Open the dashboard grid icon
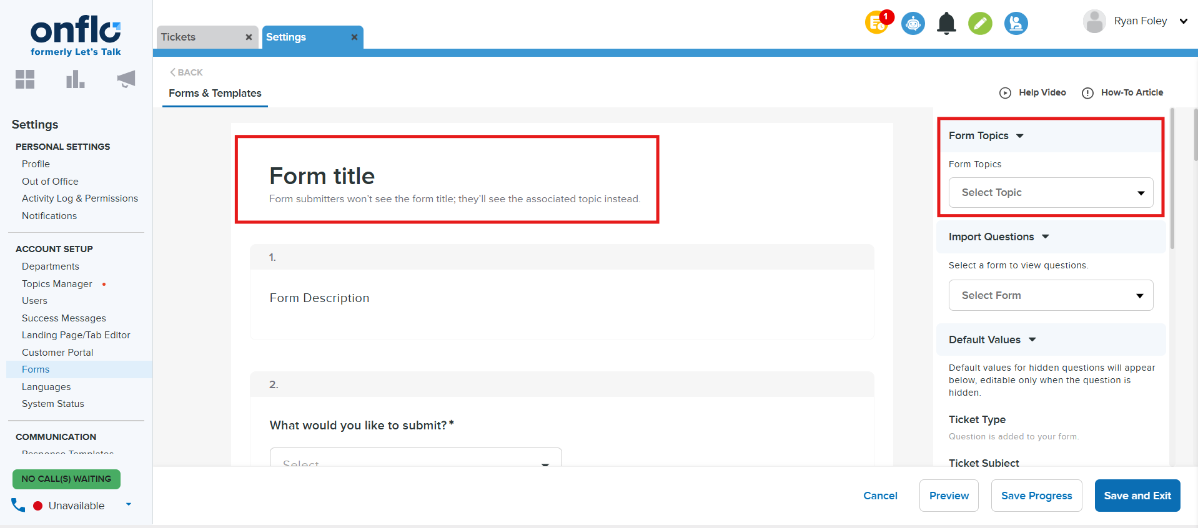The image size is (1198, 528). point(25,79)
